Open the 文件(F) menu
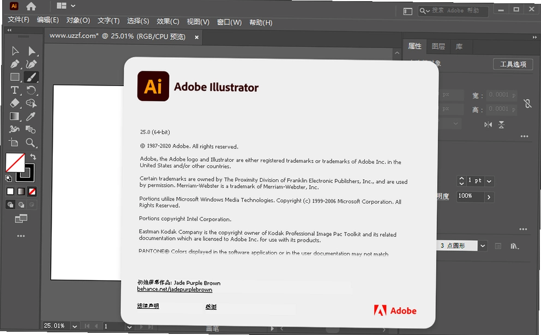The image size is (541, 335). (x=19, y=20)
